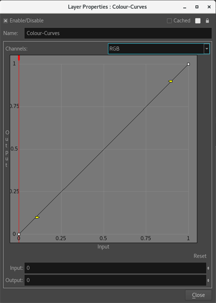This screenshot has height=303, width=216.
Task: Click the Close button
Action: 198,295
